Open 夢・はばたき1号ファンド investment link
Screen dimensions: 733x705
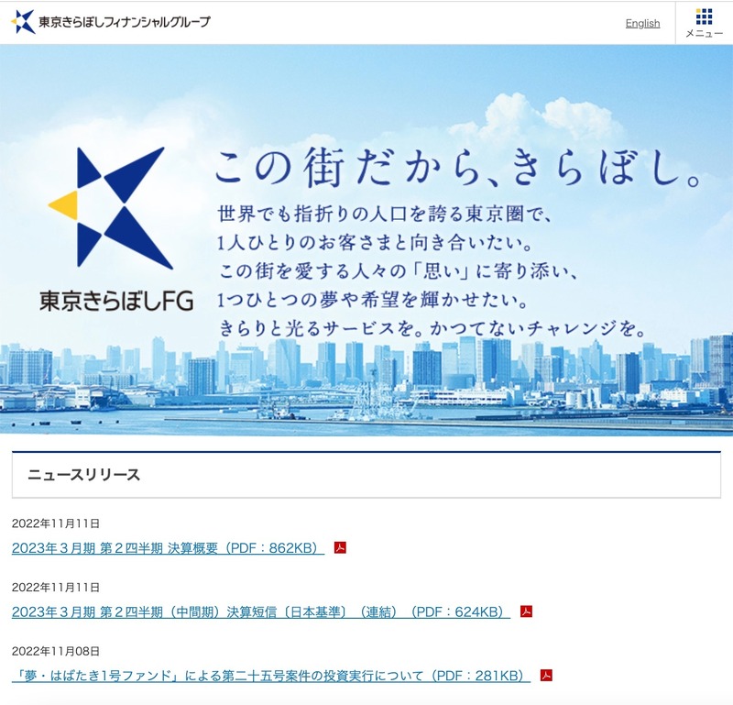pyautogui.click(x=270, y=676)
